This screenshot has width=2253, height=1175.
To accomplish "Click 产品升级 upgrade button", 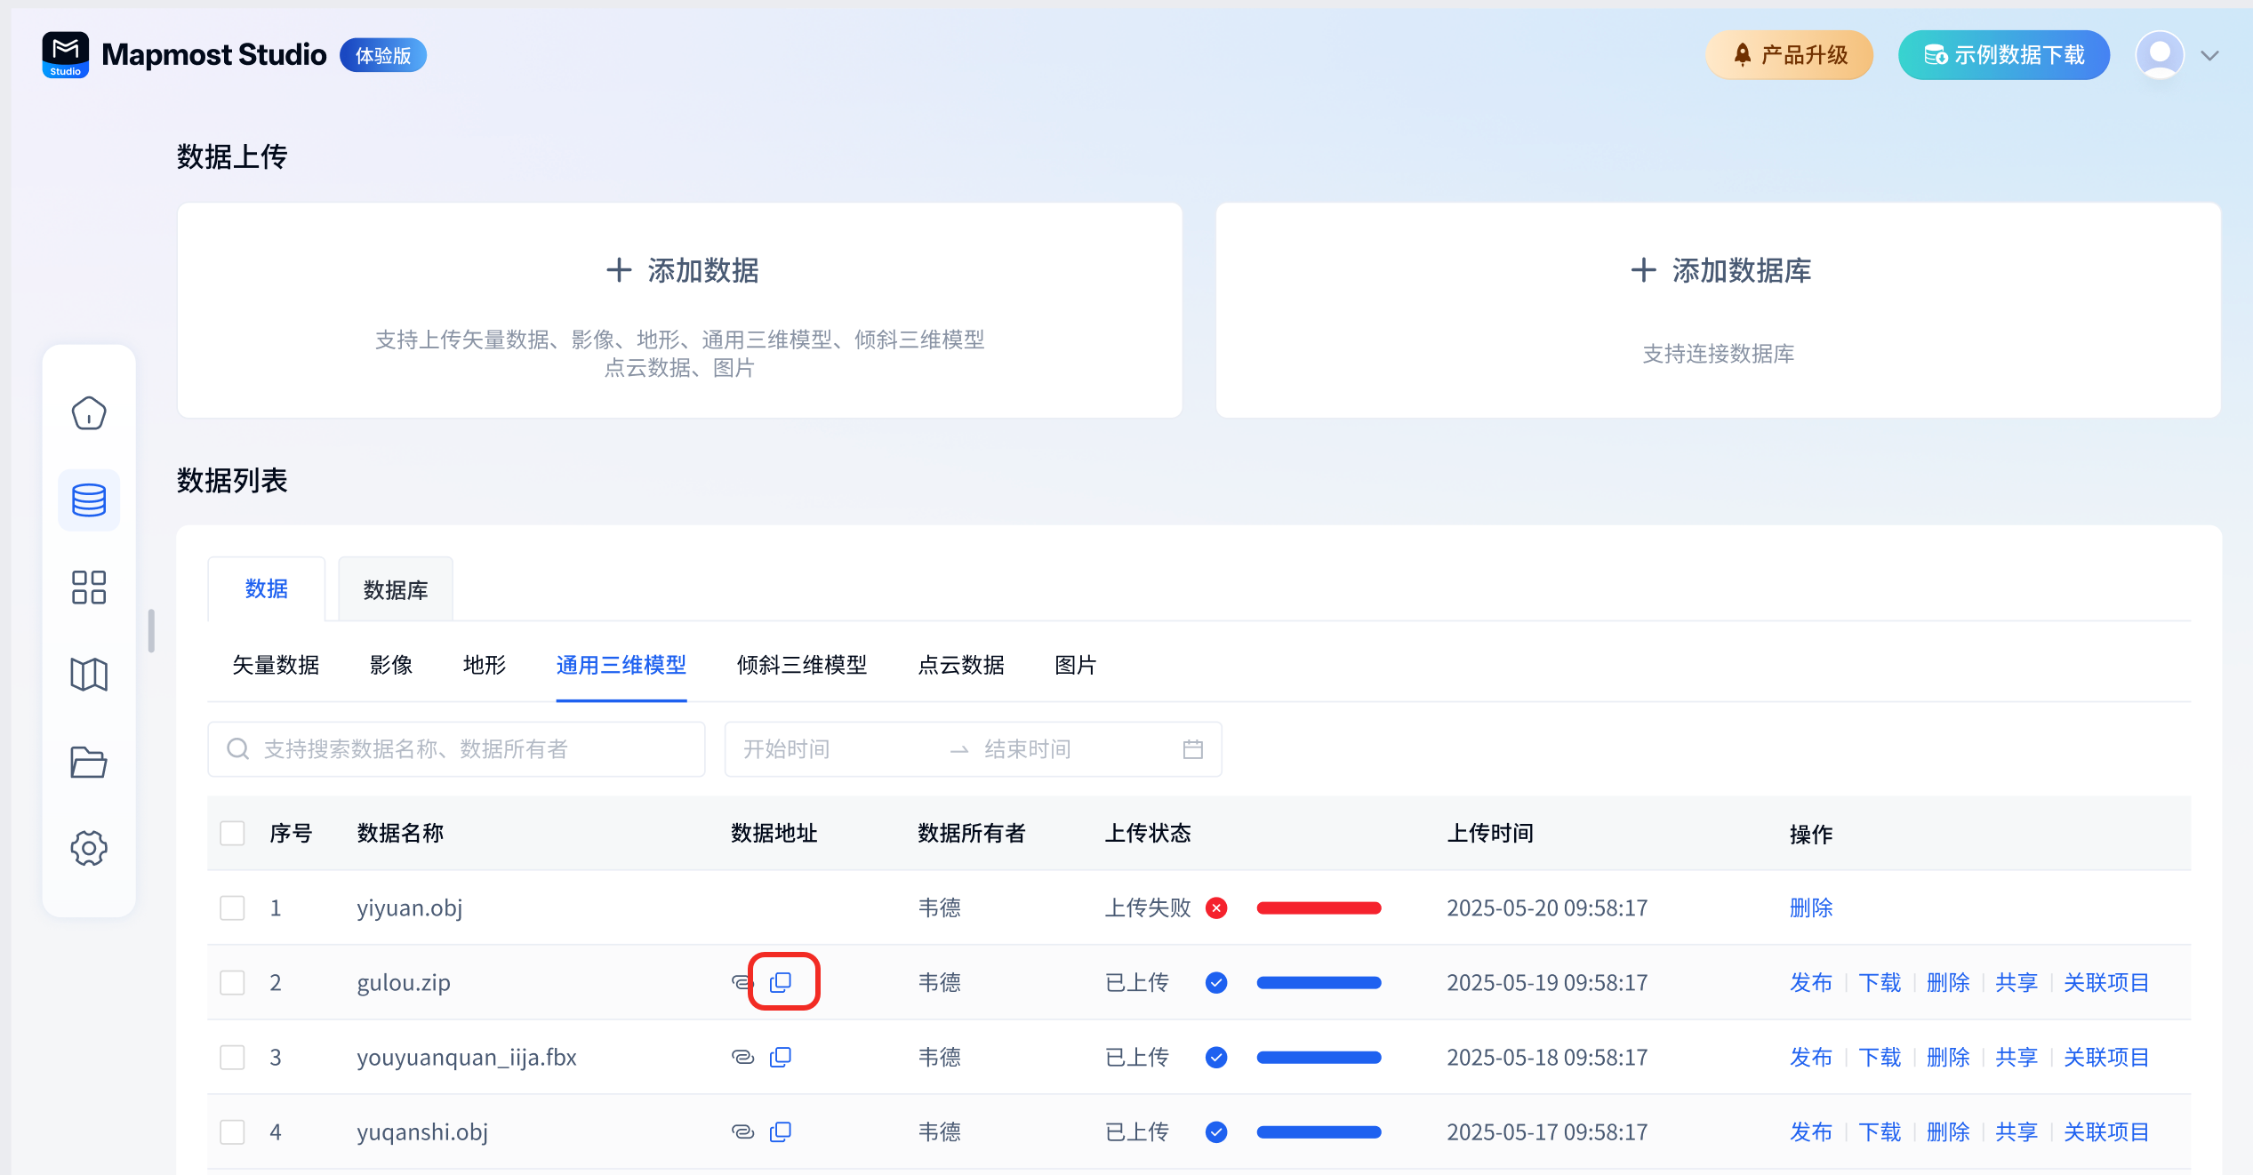I will coord(1789,55).
